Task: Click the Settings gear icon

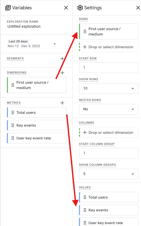Action: click(x=80, y=8)
